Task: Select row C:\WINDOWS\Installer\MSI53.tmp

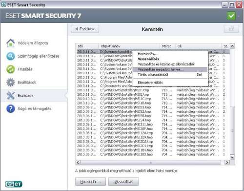Action: 153,107
